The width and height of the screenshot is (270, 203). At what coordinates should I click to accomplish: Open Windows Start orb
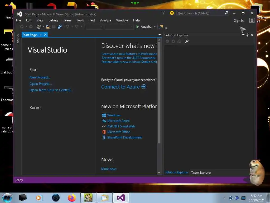tap(7, 198)
